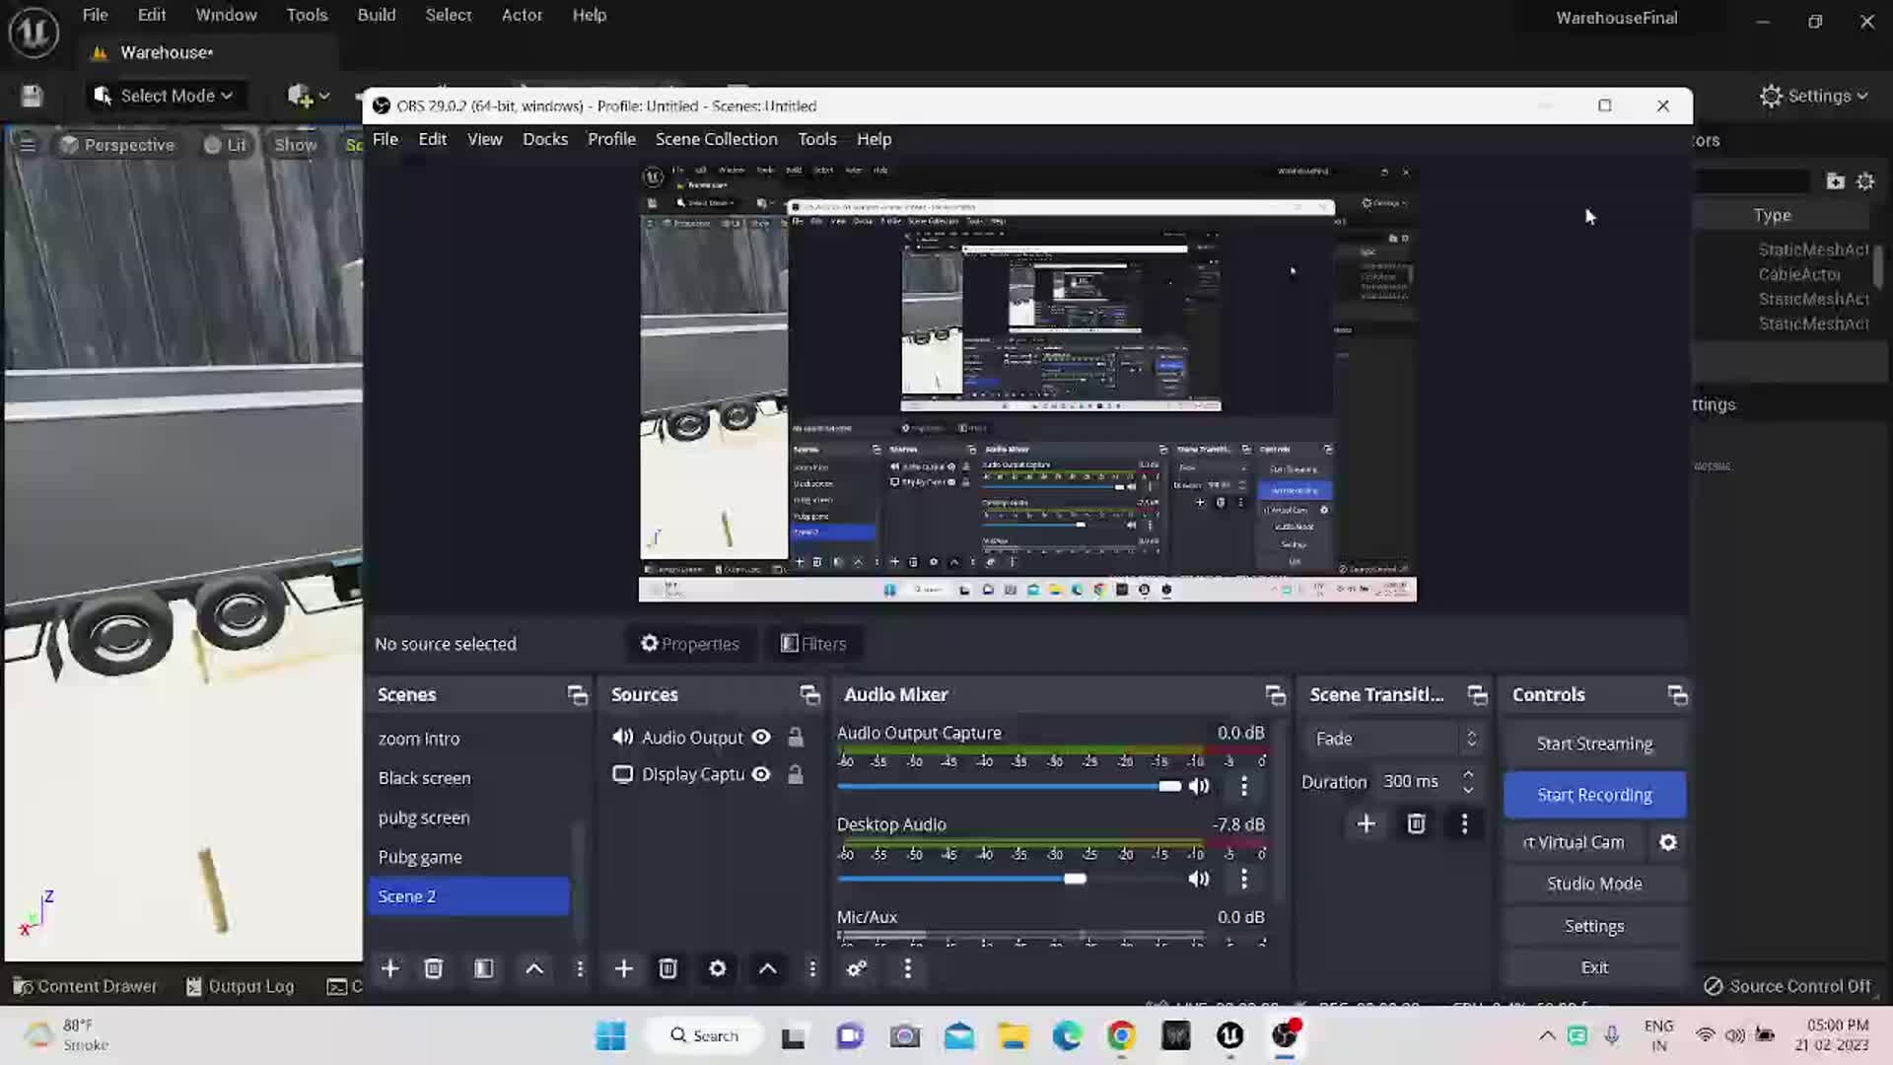Delete scene transition with trash icon
1893x1065 pixels.
(x=1416, y=823)
